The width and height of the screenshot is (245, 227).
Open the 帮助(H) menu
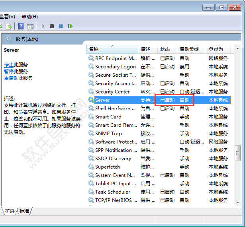[29, 17]
